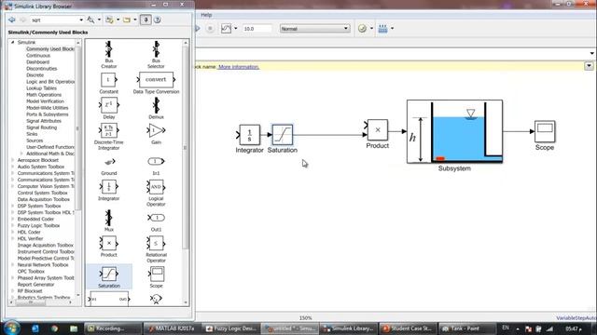Open the search options dropdown arrow
This screenshot has width=597, height=335.
(x=100, y=20)
